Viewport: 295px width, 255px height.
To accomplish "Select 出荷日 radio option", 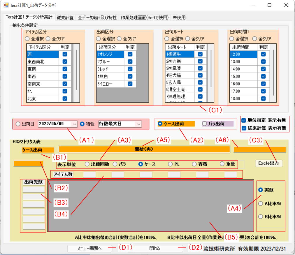I will 18,124.
